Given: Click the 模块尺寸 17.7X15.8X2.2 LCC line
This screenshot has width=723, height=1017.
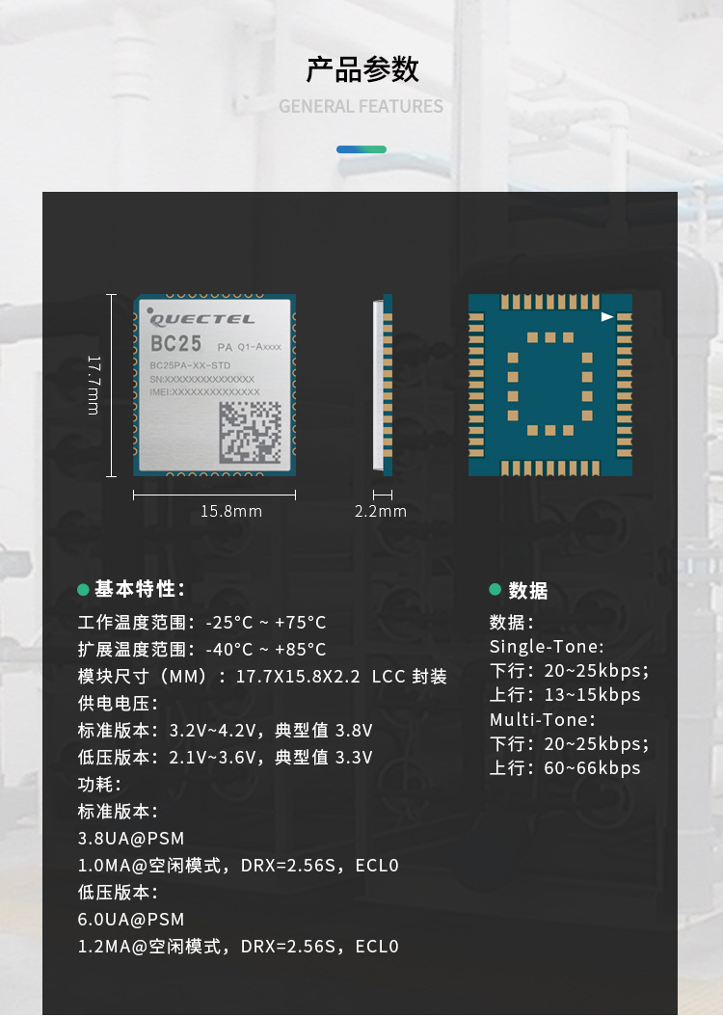Looking at the screenshot, I should pos(262,677).
